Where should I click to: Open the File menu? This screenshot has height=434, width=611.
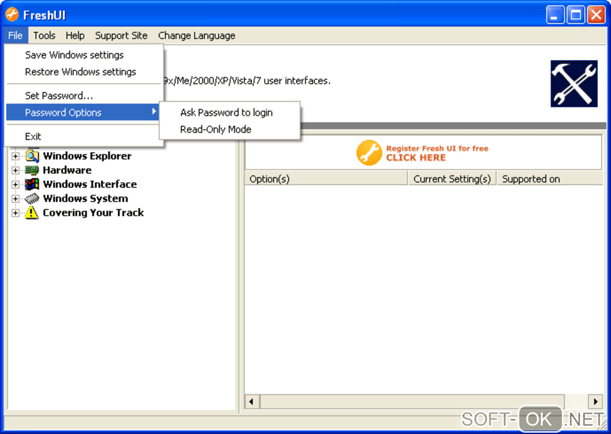pyautogui.click(x=16, y=35)
